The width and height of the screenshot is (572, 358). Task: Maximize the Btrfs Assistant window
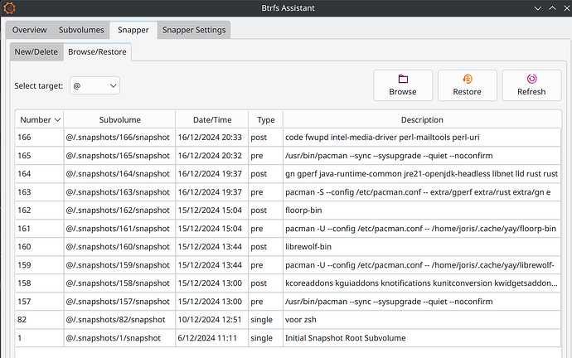point(552,8)
